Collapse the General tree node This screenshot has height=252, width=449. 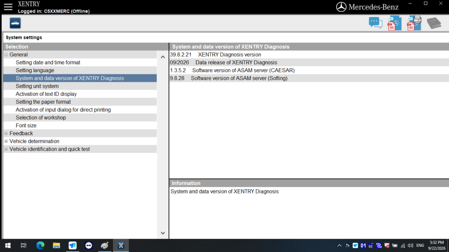coord(6,55)
